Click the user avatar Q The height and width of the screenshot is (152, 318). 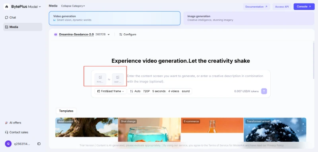point(8,144)
